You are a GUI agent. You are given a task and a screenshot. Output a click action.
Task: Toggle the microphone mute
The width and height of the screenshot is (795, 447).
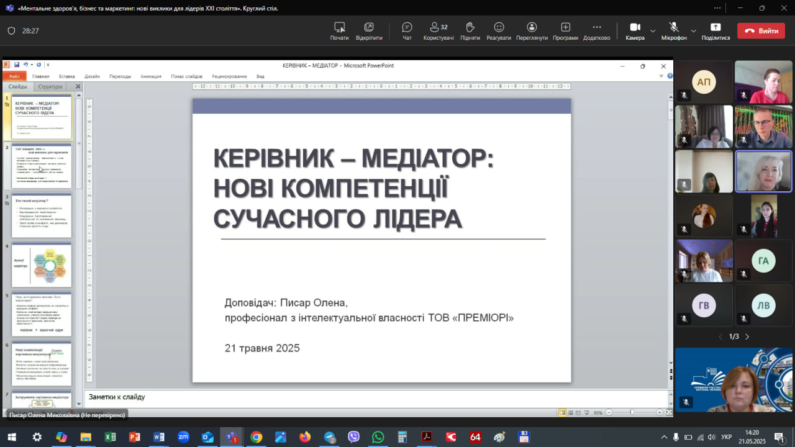(x=674, y=28)
